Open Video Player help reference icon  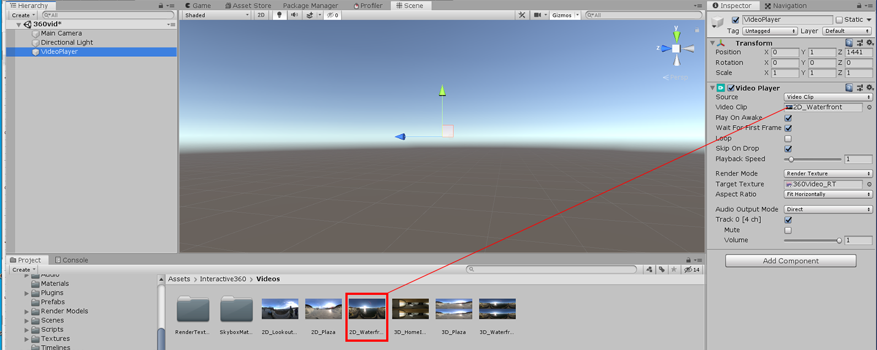click(x=849, y=88)
